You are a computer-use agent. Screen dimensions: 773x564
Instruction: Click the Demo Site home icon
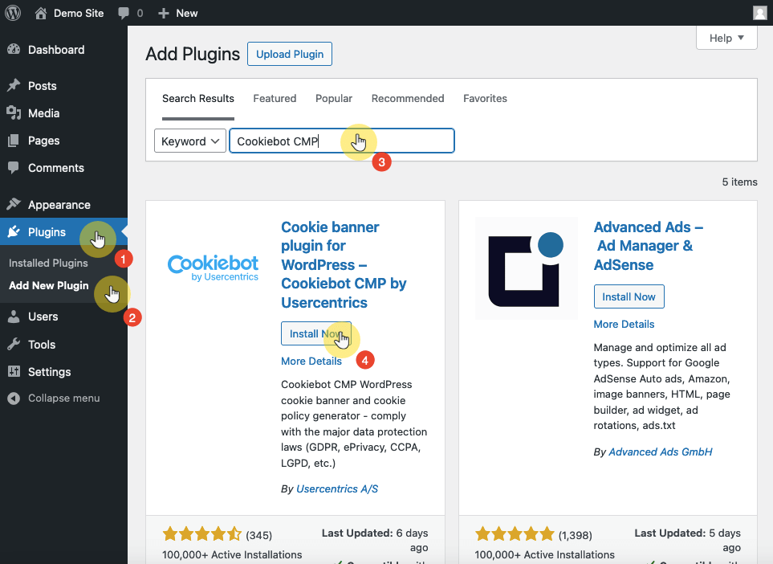pyautogui.click(x=41, y=13)
